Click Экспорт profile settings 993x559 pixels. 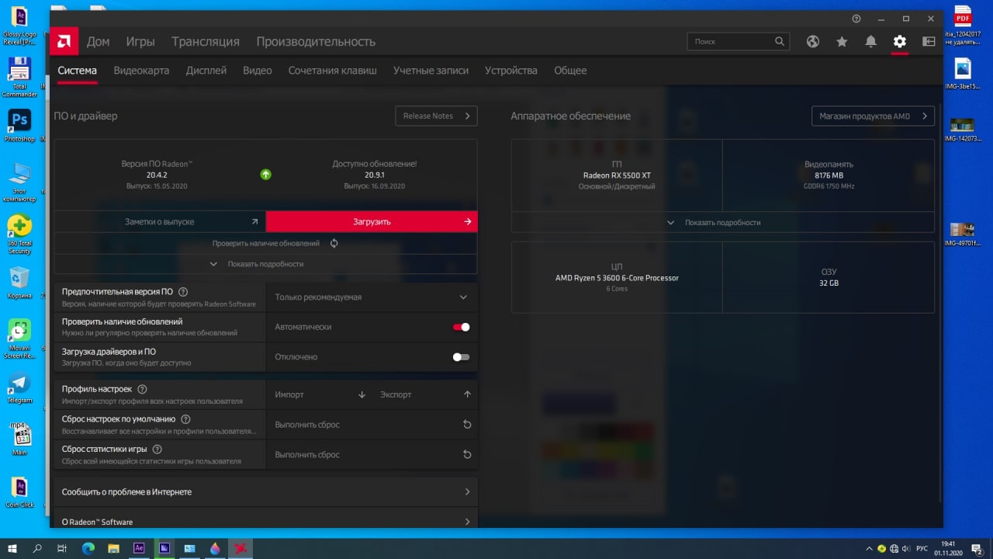[x=396, y=394]
